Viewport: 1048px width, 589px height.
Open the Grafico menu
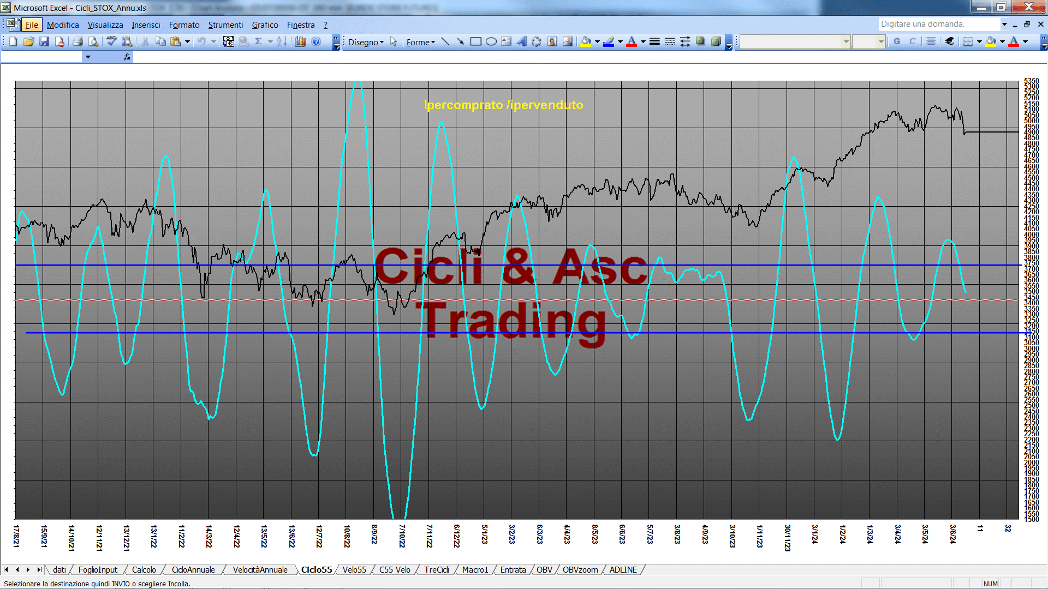265,25
